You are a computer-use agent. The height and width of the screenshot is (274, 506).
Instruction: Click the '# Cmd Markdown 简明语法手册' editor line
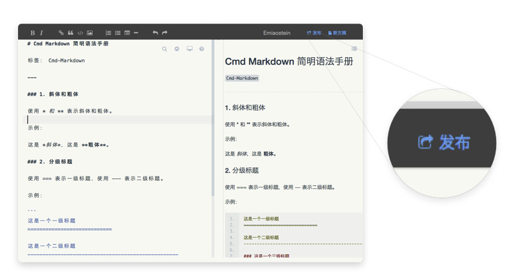pos(68,43)
